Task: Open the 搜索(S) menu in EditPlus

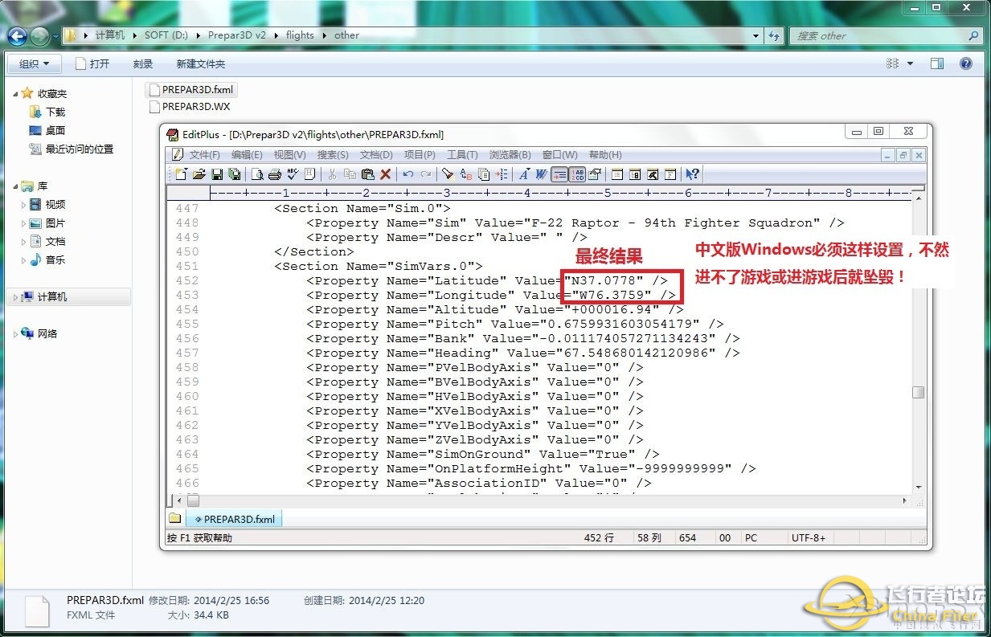Action: pyautogui.click(x=332, y=155)
